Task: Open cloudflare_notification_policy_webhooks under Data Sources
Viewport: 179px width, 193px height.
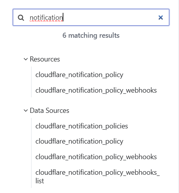Action: click(x=96, y=157)
